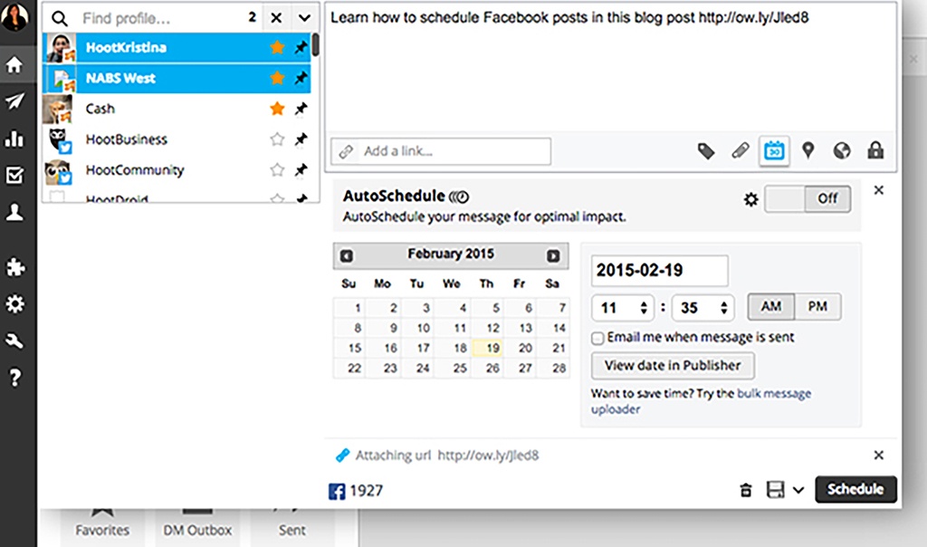Toggle pin for HootKristina profile

[301, 47]
